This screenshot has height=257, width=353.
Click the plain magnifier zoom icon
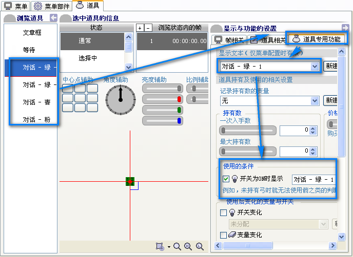point(177,246)
